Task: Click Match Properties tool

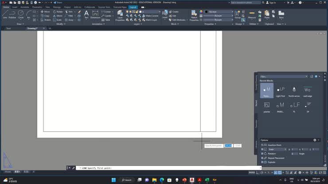Action: pos(194,15)
